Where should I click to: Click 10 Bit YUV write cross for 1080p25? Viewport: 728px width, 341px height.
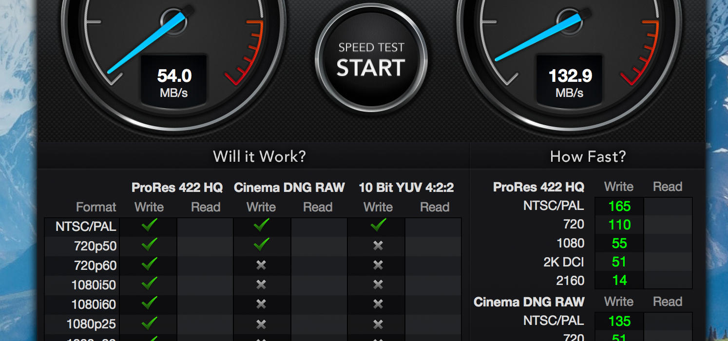click(378, 323)
